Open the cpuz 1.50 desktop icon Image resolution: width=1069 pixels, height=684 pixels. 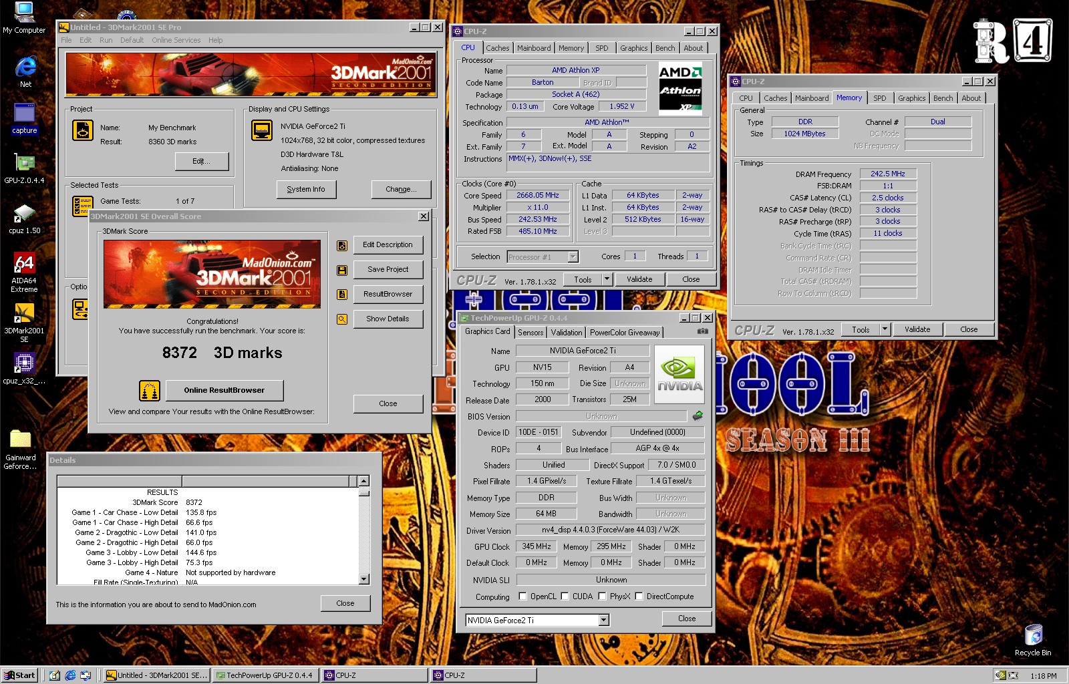click(x=24, y=214)
